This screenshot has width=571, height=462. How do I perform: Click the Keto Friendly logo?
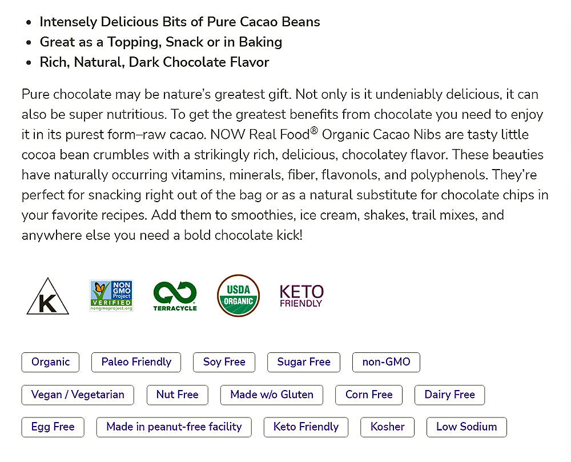tap(301, 296)
